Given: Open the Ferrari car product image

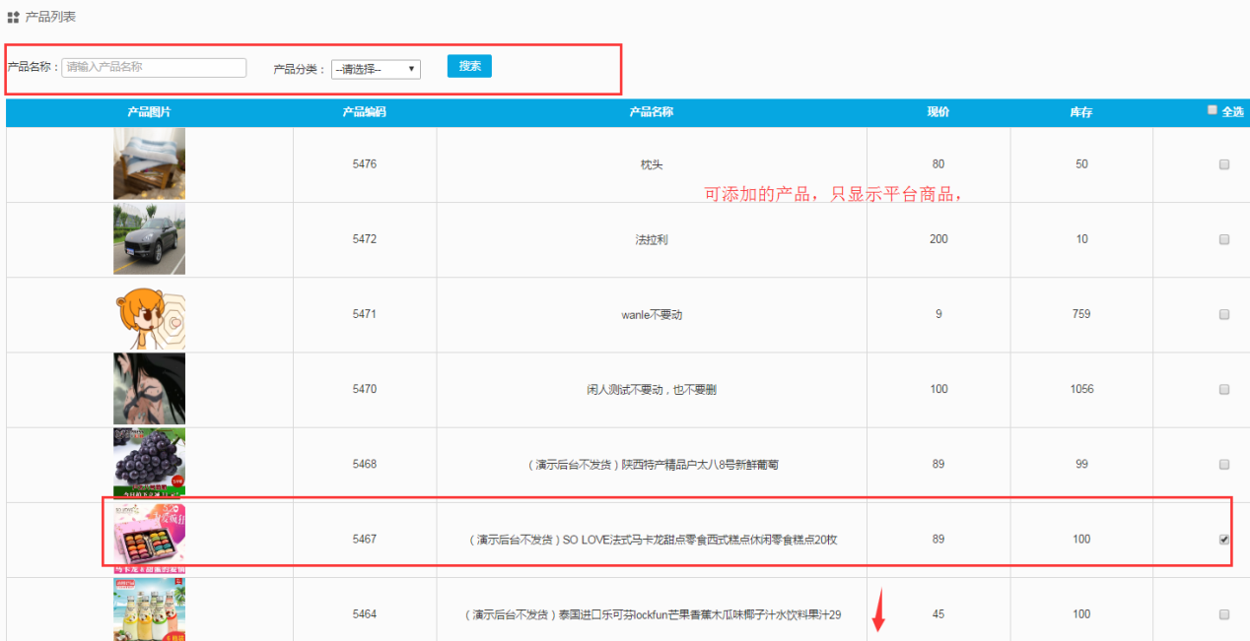Looking at the screenshot, I should tap(149, 239).
